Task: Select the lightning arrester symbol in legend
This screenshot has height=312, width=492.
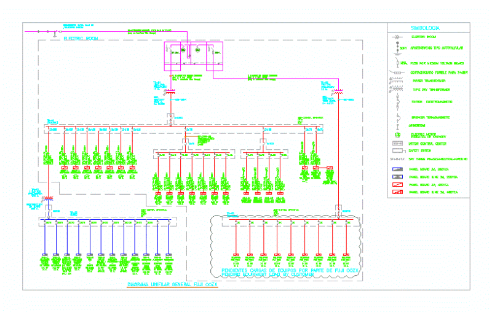Action: click(397, 49)
